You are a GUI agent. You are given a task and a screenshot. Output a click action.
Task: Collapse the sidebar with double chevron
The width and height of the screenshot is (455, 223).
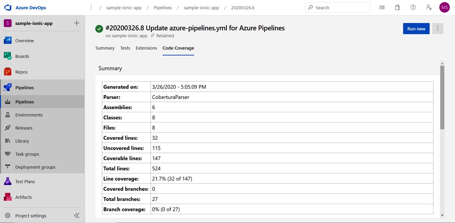tap(77, 215)
